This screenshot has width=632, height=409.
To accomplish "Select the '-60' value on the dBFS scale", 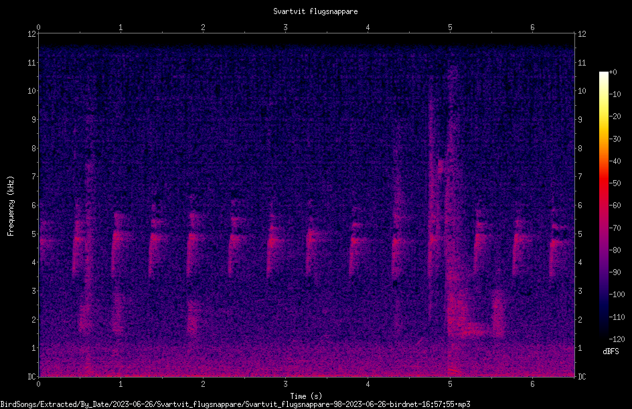I will tap(615, 206).
